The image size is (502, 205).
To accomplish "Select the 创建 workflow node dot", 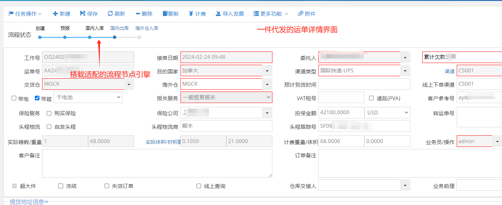I will pos(40,37).
